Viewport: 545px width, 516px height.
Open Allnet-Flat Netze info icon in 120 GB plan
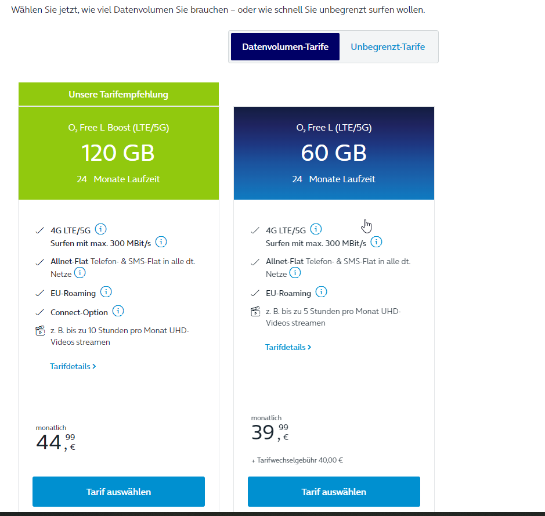tap(80, 273)
